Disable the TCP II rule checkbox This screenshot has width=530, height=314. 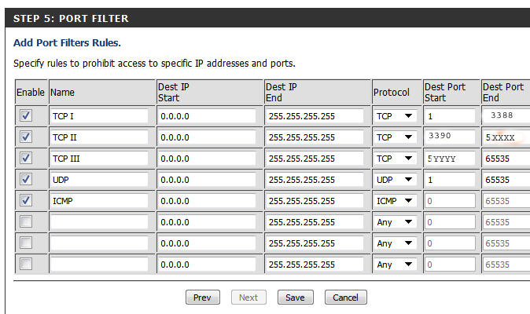(x=26, y=137)
